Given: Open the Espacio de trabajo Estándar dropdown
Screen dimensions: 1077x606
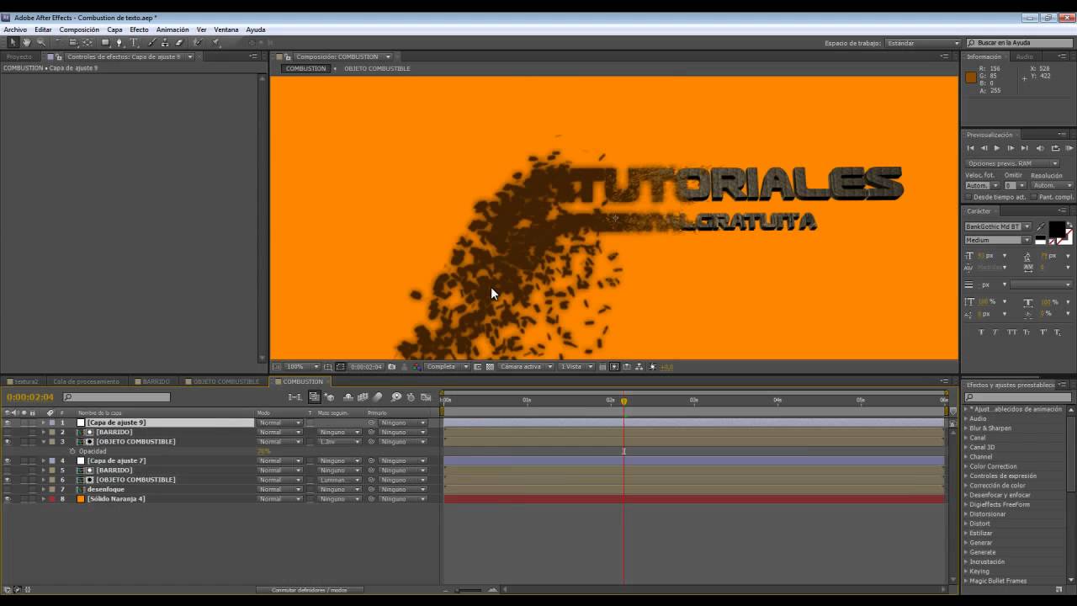Looking at the screenshot, I should coord(922,43).
